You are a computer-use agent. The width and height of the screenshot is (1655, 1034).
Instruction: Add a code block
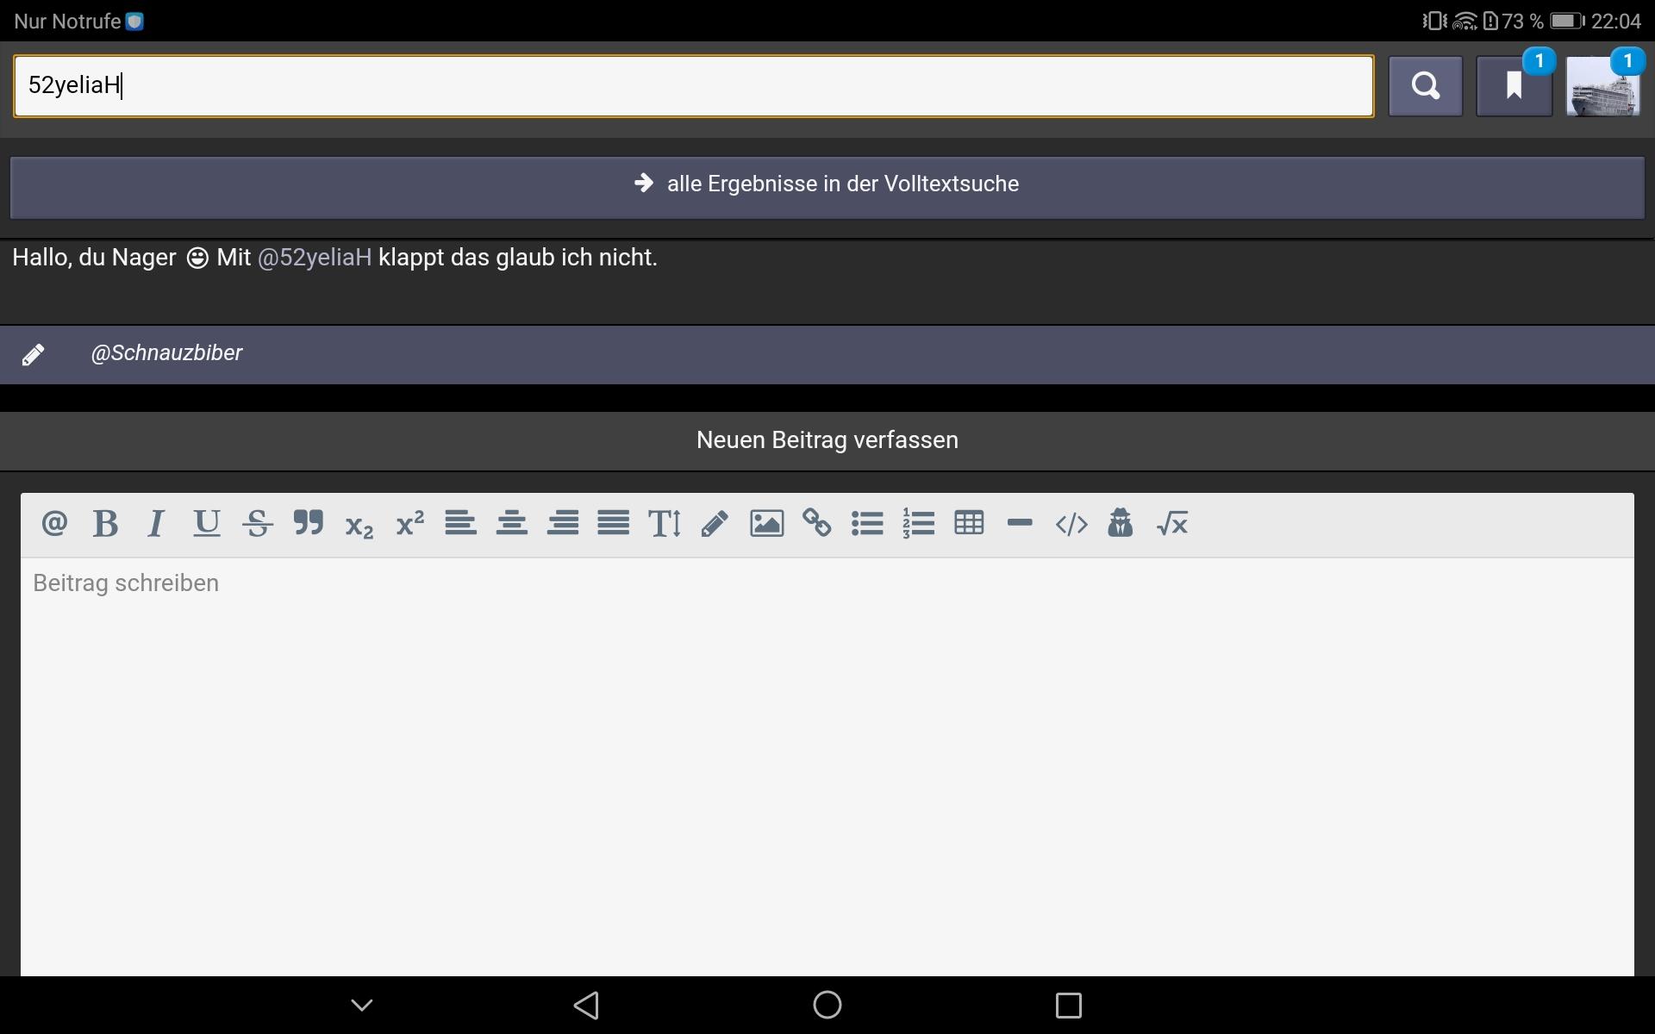[1071, 523]
